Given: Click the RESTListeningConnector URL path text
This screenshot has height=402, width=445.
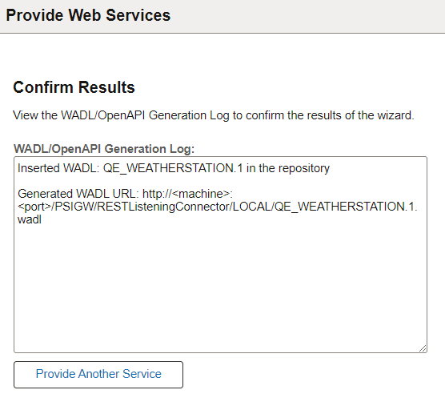Looking at the screenshot, I should (218, 207).
